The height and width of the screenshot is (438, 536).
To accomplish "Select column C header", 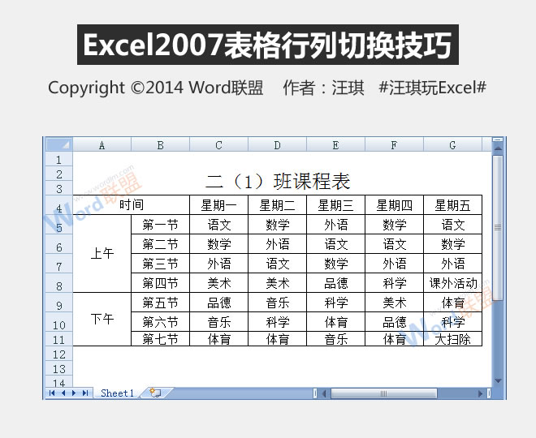I will click(218, 145).
